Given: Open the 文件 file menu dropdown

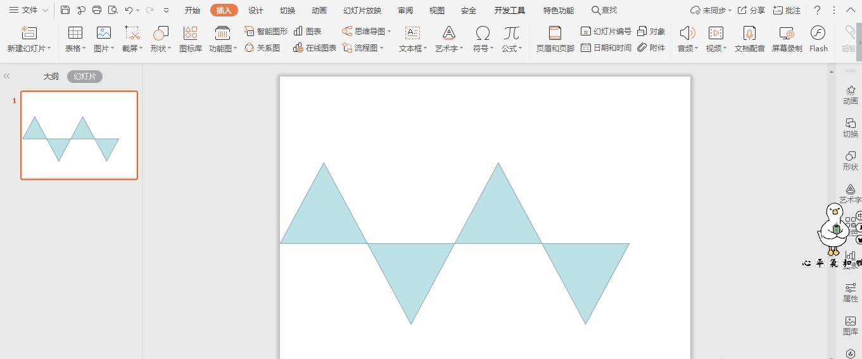Looking at the screenshot, I should tap(29, 10).
